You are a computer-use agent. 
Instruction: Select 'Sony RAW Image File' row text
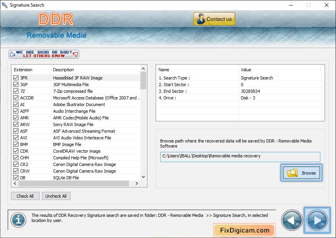click(x=73, y=124)
